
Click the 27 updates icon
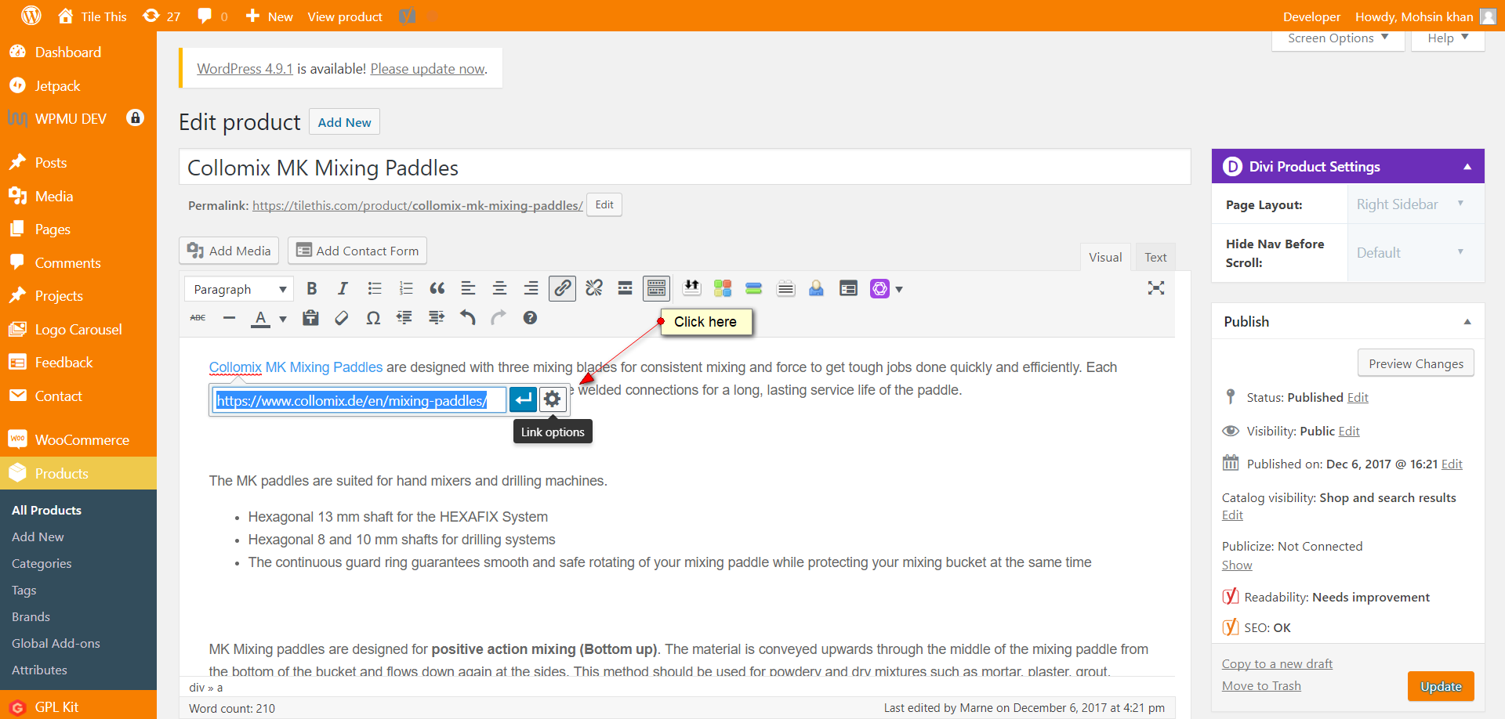coord(162,16)
